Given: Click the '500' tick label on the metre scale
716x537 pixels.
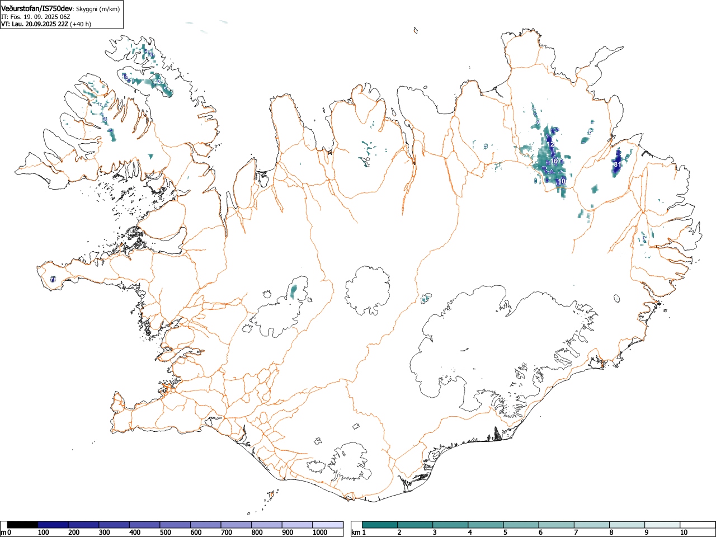Looking at the screenshot, I should pyautogui.click(x=165, y=533).
